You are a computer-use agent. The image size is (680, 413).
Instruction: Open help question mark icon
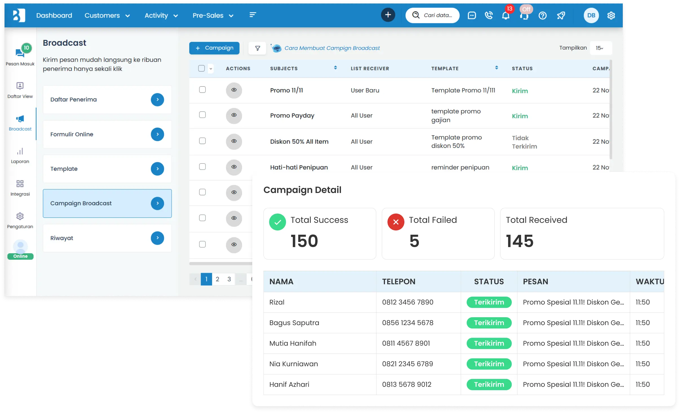542,15
